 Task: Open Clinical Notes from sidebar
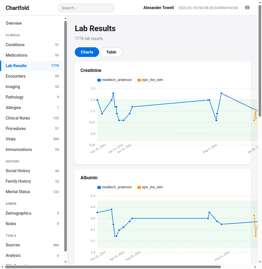18,118
